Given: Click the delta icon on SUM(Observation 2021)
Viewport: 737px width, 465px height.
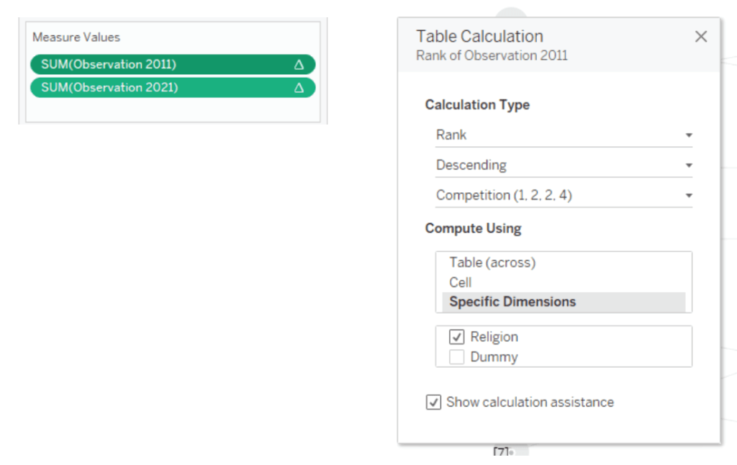Looking at the screenshot, I should click(x=299, y=88).
